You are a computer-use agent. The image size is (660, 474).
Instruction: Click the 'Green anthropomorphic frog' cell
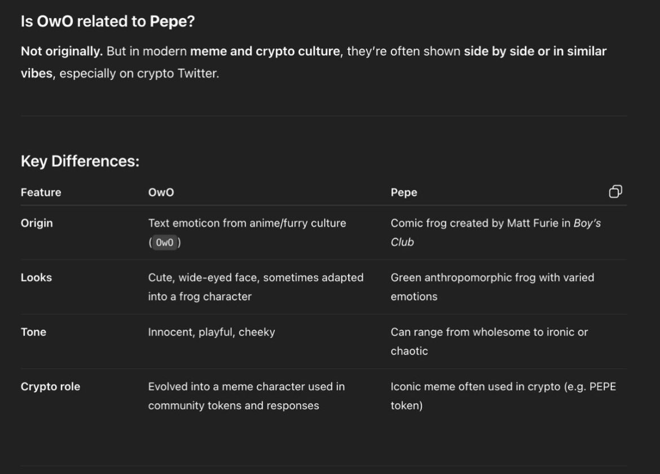click(492, 287)
